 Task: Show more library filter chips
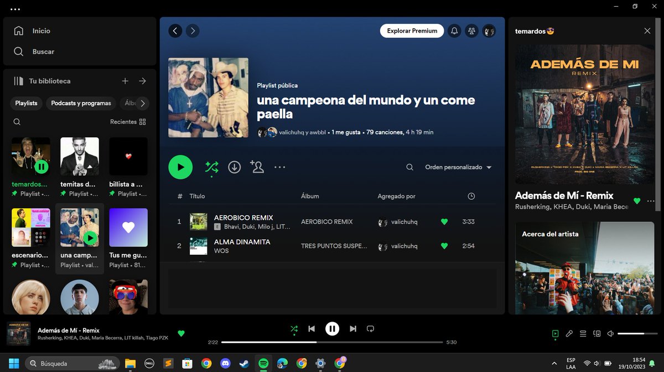coord(143,103)
